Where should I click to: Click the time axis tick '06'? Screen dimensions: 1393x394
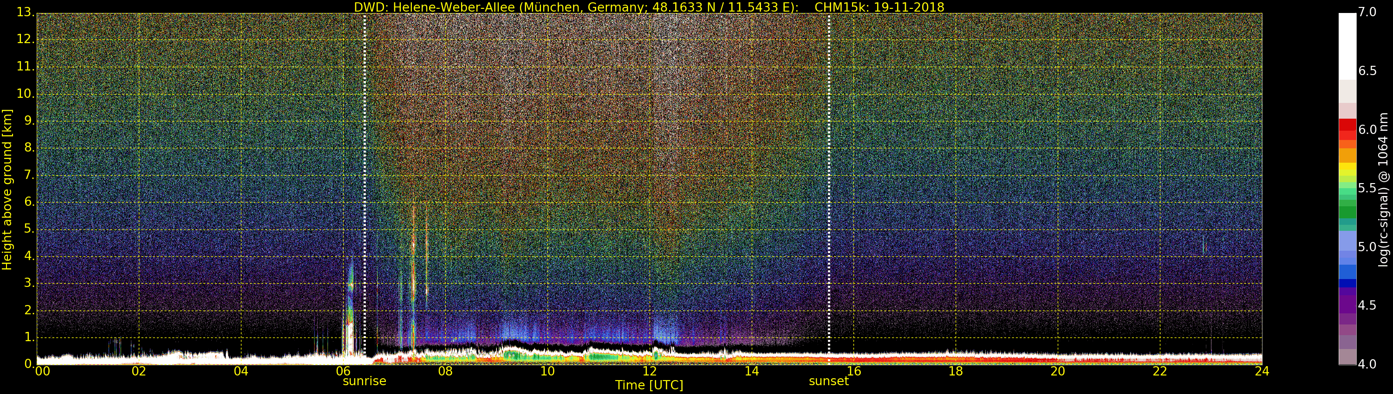point(343,371)
